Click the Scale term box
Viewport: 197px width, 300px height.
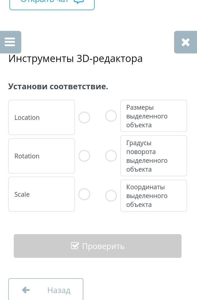[x=42, y=194]
